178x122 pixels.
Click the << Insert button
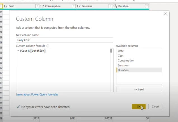pyautogui.click(x=139, y=89)
